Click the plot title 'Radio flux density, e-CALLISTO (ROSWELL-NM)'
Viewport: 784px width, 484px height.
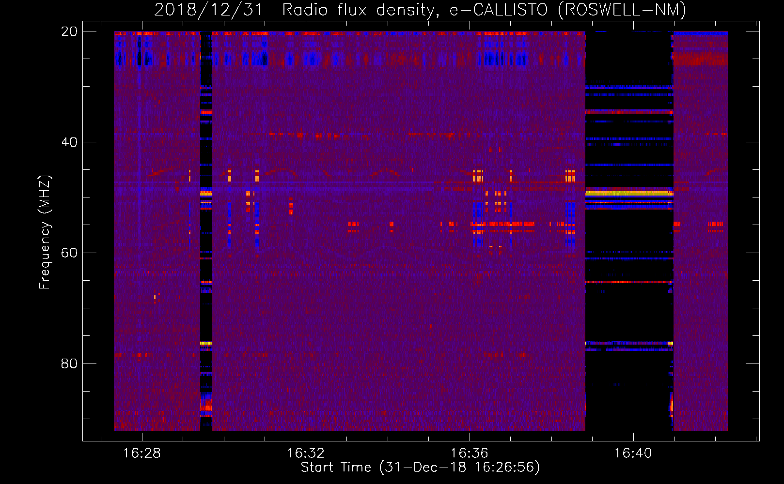(x=484, y=10)
